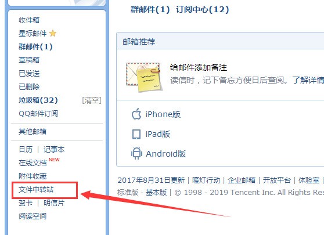
Task: Open 垃圾箱(32) spam folder
Action: click(38, 100)
